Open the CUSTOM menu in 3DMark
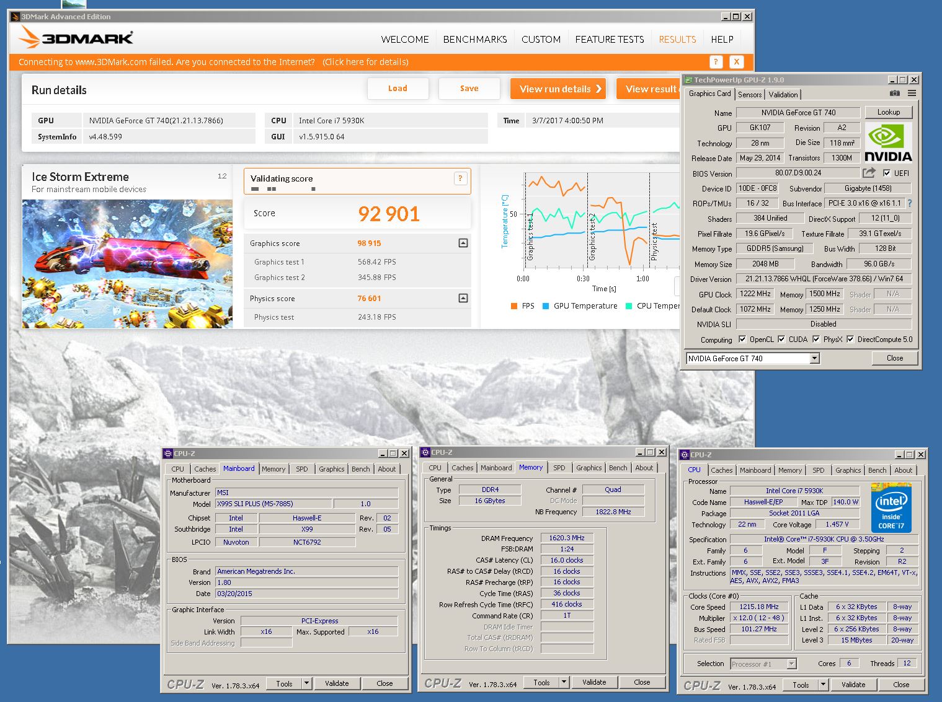This screenshot has height=702, width=942. coord(541,40)
